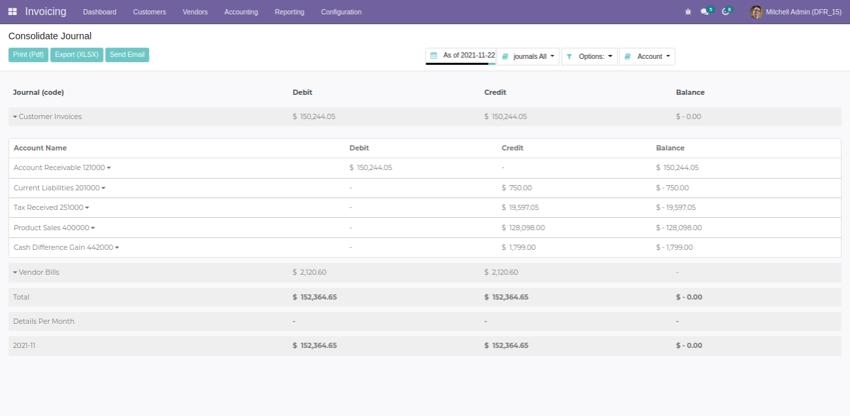The image size is (850, 416).
Task: Open the Accounting menu
Action: (240, 12)
